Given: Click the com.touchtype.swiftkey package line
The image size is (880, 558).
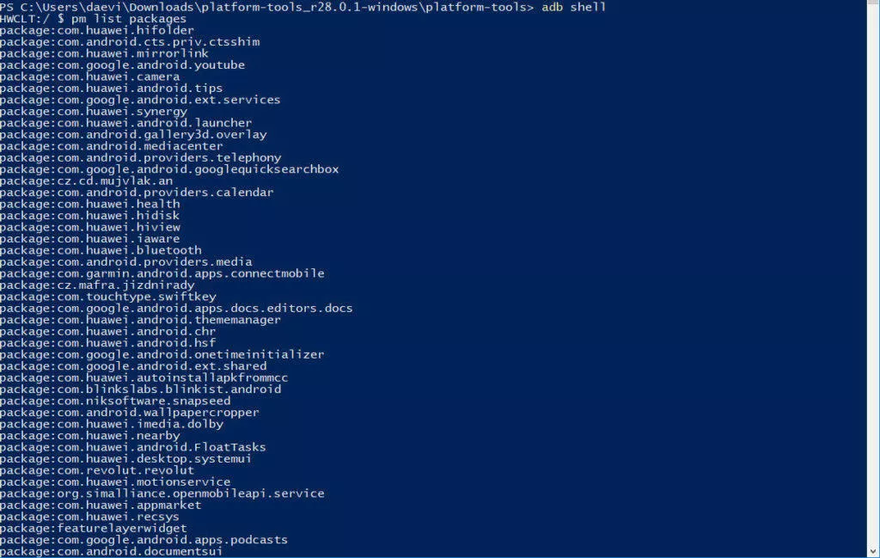Looking at the screenshot, I should (107, 297).
